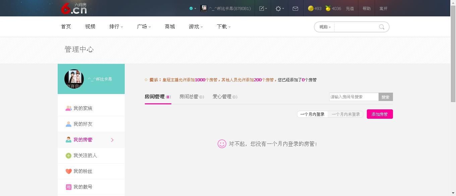Click the user avatar in the top bar
The image size is (456, 196).
click(204, 8)
